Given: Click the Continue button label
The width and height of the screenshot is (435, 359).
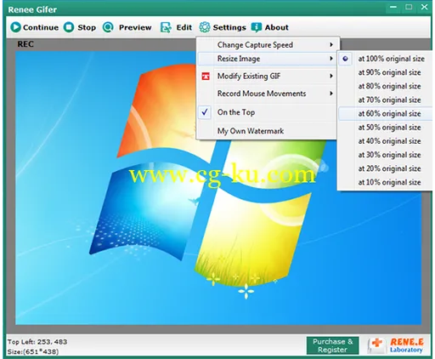Looking at the screenshot, I should [x=41, y=27].
